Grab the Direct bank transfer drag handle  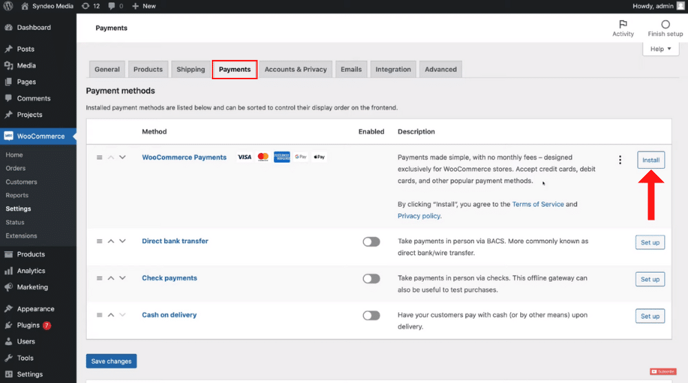point(100,241)
